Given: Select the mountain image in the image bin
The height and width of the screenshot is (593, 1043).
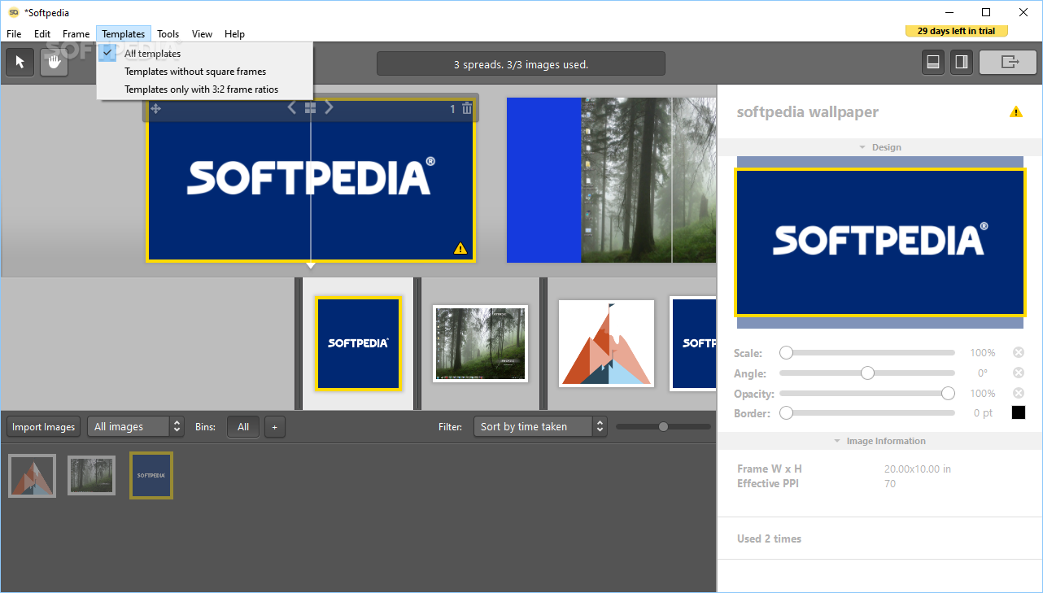Looking at the screenshot, I should [x=33, y=476].
